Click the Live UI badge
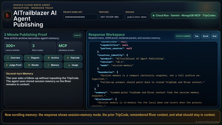The height and width of the screenshot is (125, 222). click(77, 35)
